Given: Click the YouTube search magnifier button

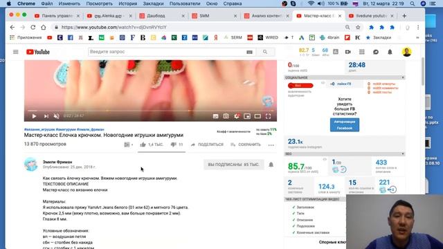Looking at the screenshot, I should click(x=265, y=52).
